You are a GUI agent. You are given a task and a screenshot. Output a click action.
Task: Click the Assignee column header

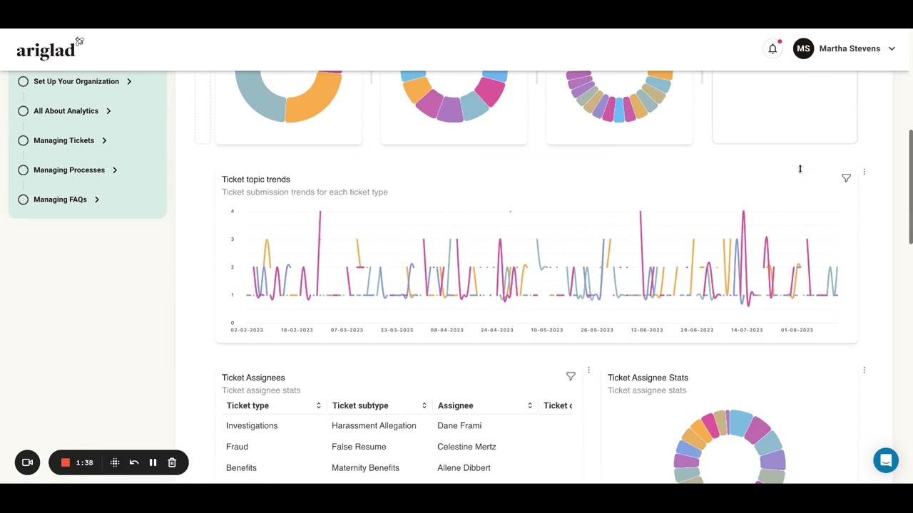[455, 405]
